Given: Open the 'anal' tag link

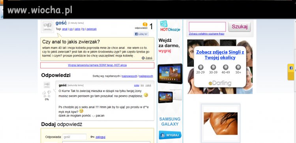Looking at the screenshot, I should tap(65, 29).
